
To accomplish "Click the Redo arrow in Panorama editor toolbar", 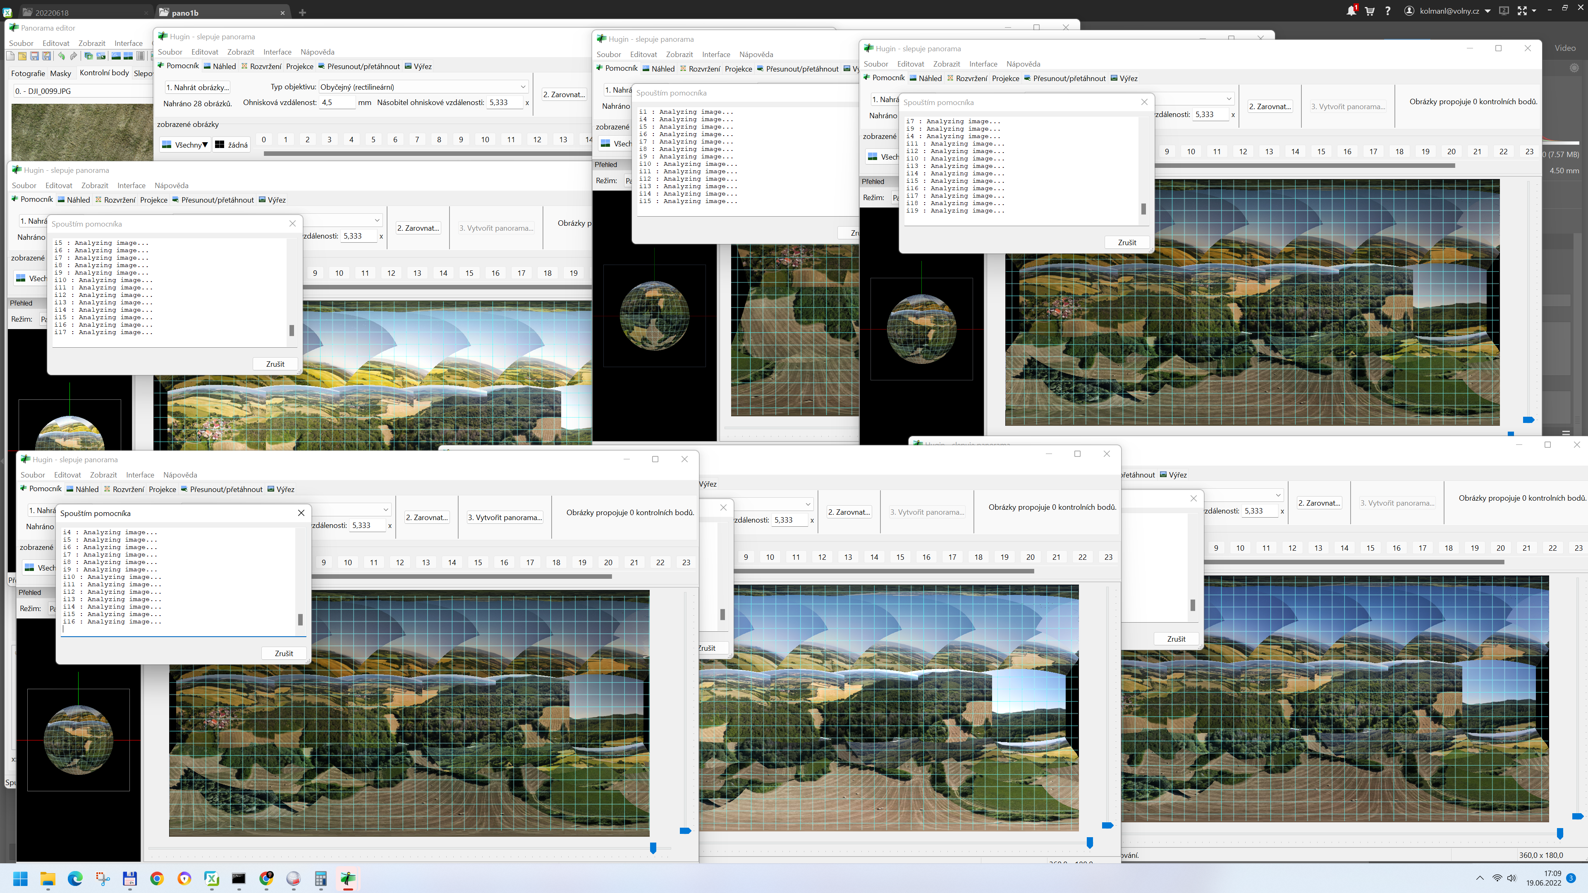I will click(73, 56).
